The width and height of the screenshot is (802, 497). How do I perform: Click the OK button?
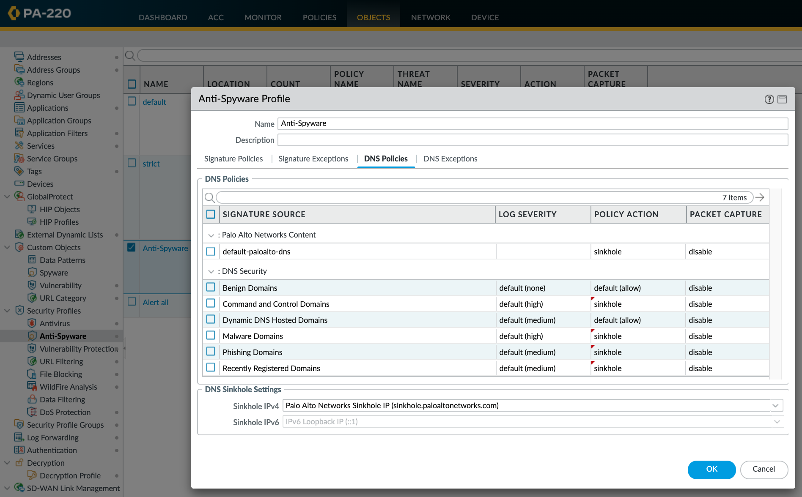[711, 470]
